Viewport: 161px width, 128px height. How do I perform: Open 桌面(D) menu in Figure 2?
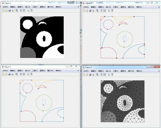pos(123,7)
